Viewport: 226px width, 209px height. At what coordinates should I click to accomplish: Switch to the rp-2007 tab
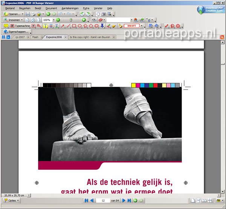[20, 37]
